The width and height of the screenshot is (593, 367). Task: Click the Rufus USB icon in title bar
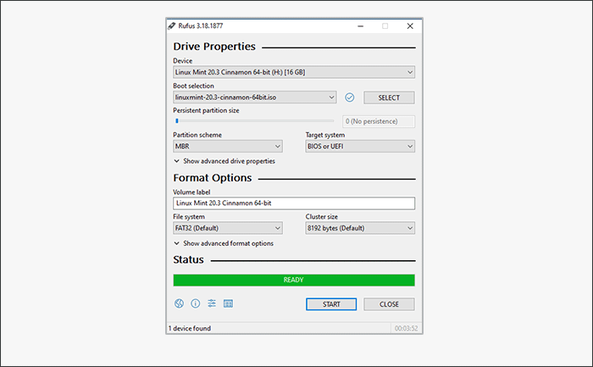click(172, 25)
